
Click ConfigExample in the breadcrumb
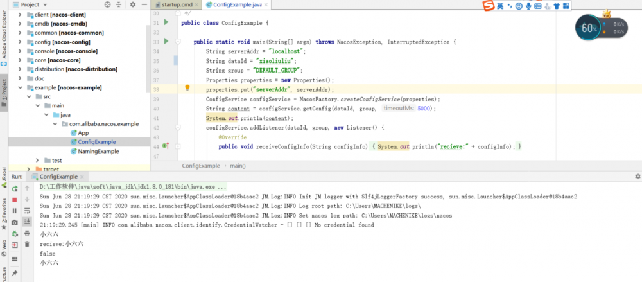click(x=202, y=166)
